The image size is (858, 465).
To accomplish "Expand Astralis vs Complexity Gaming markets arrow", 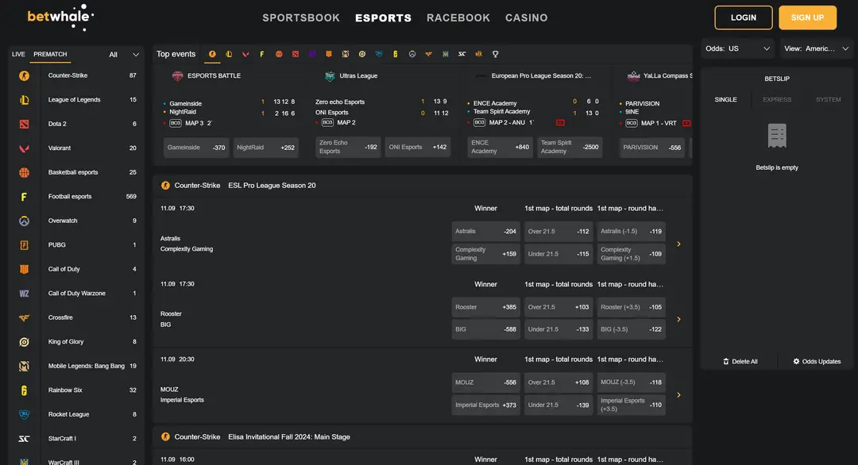I will (678, 244).
